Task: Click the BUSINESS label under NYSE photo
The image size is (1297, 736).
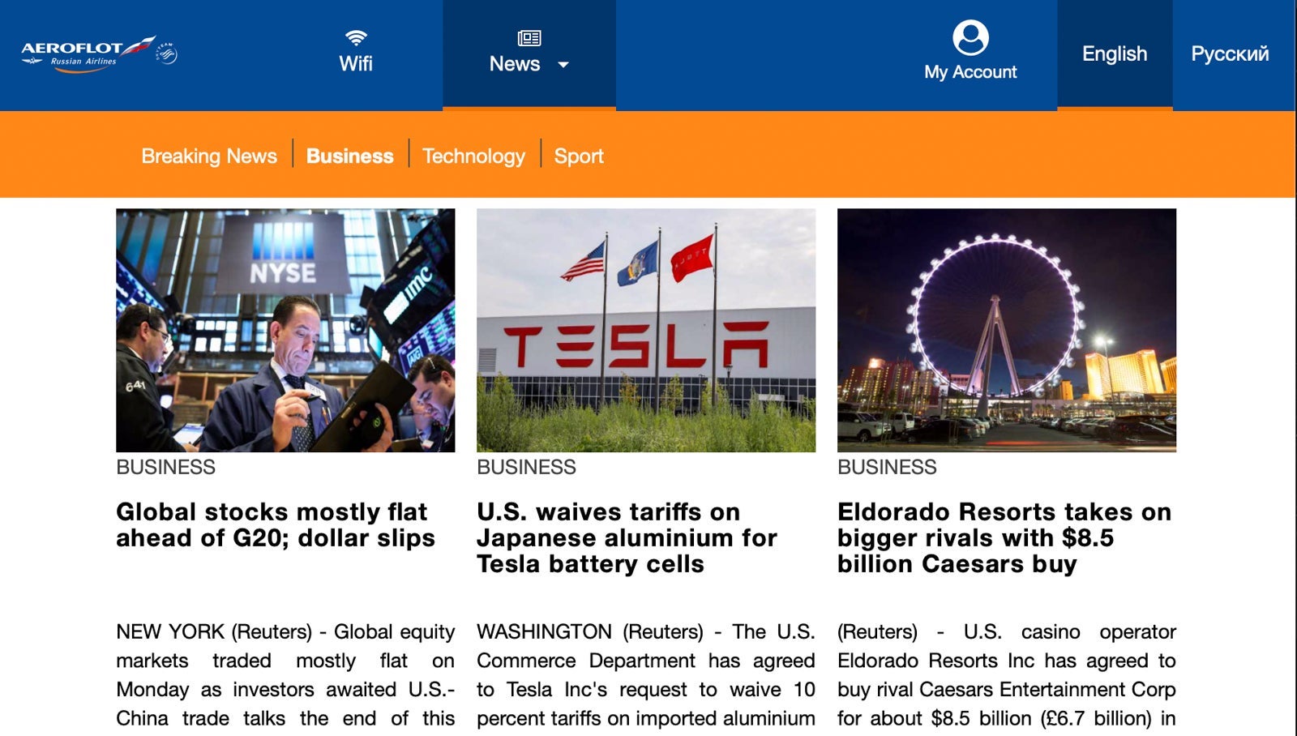Action: pyautogui.click(x=165, y=467)
